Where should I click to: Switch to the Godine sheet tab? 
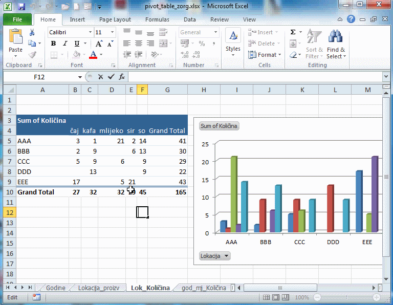click(x=56, y=288)
